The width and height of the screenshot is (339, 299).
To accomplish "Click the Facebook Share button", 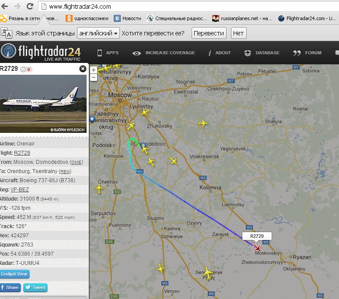I will tap(10, 288).
